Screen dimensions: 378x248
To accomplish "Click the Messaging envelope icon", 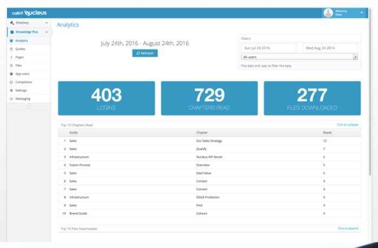I will [x=11, y=99].
